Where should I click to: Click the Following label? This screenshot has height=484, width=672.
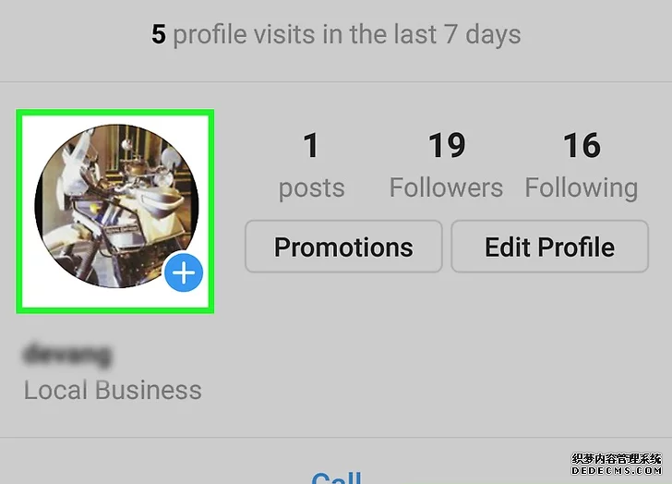coord(582,188)
